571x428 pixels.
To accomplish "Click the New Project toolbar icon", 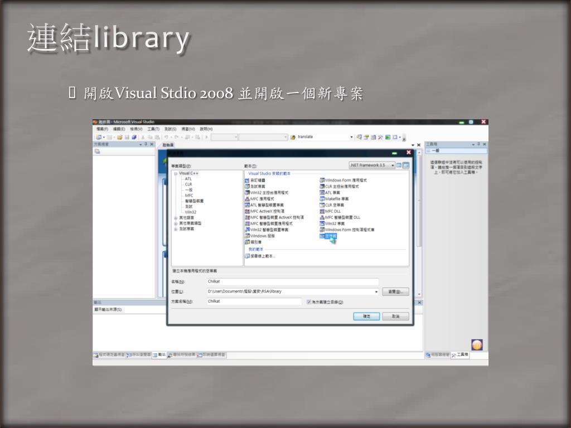I will coord(99,137).
